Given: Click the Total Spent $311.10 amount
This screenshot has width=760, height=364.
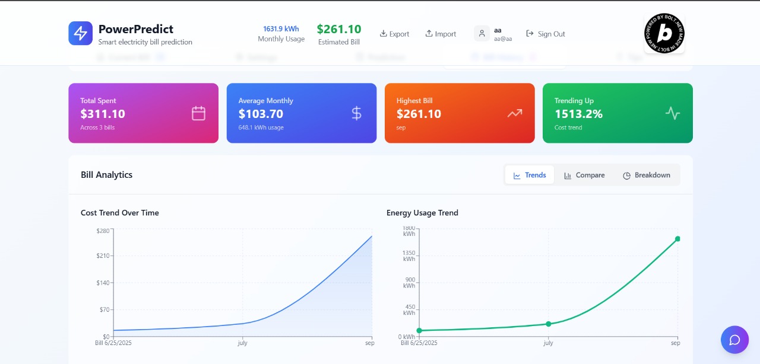Looking at the screenshot, I should [x=103, y=114].
